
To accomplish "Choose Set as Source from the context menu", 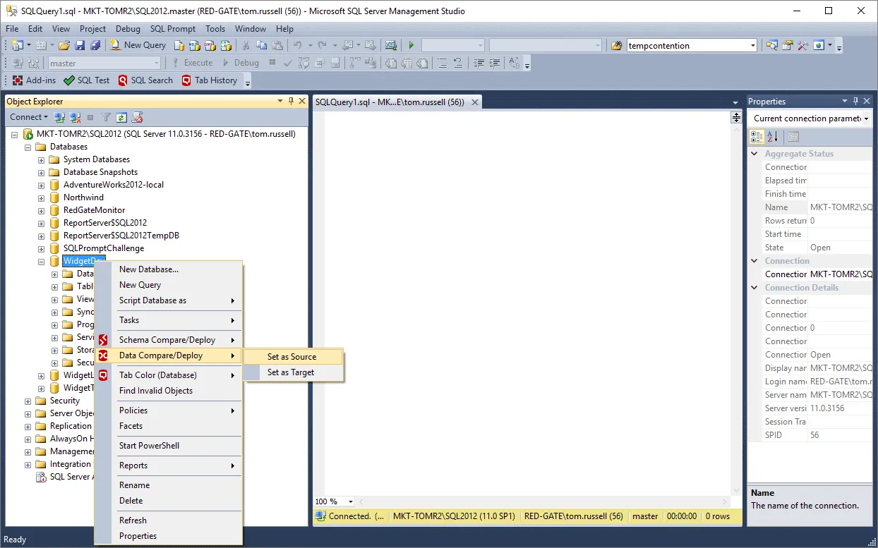I will [291, 357].
